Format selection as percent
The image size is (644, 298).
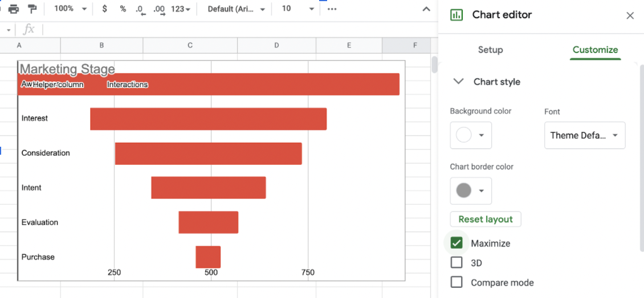(123, 9)
